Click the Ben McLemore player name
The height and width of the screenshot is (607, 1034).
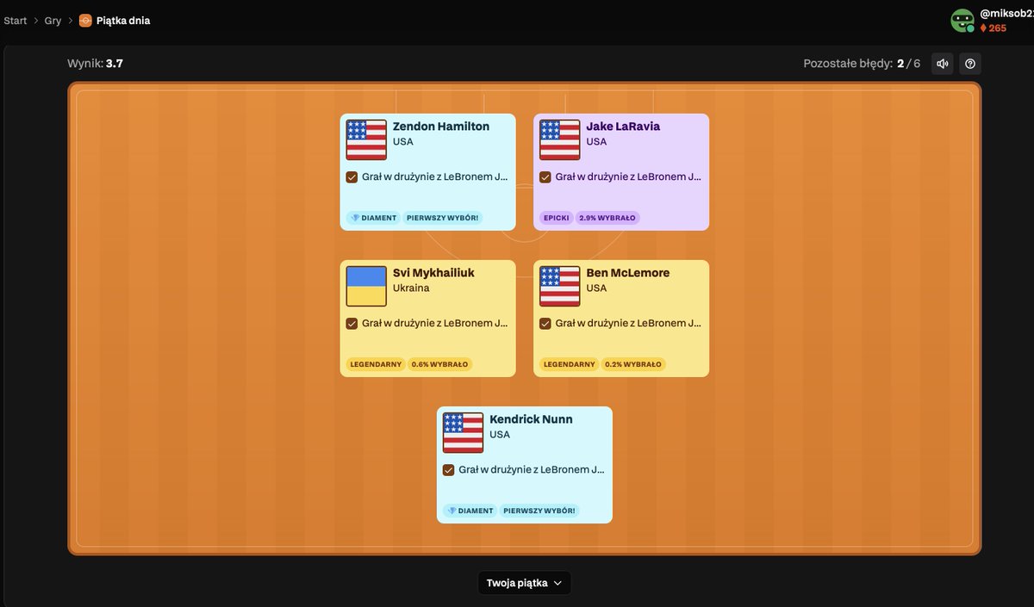click(x=627, y=273)
